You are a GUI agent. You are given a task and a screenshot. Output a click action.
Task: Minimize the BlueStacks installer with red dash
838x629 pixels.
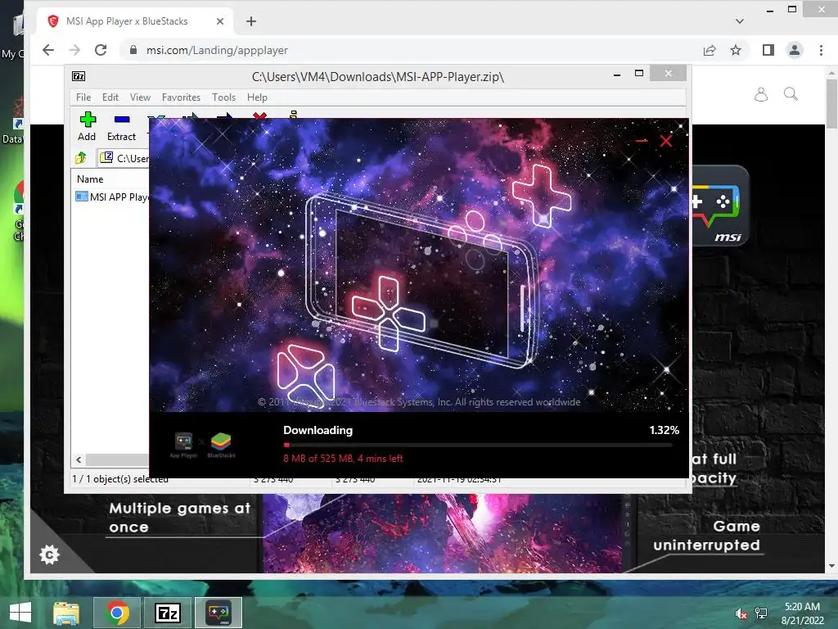(642, 141)
